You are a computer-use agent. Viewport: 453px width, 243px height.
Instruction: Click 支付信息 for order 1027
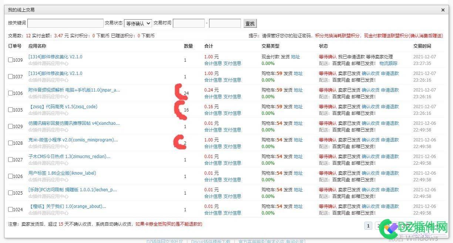232,163
